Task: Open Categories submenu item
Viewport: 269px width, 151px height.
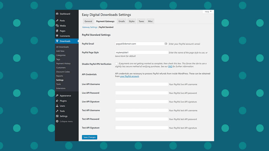Action: [x=61, y=55]
